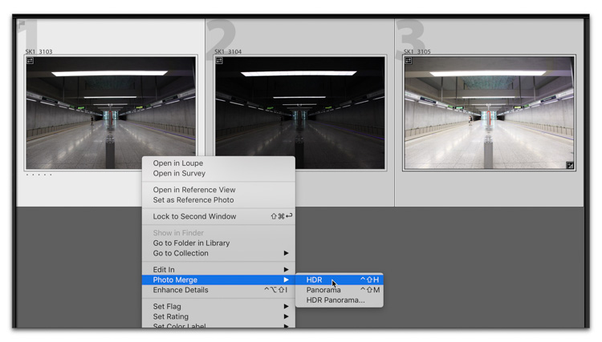602x342 pixels.
Task: Select Open in Reference View
Action: (x=194, y=190)
